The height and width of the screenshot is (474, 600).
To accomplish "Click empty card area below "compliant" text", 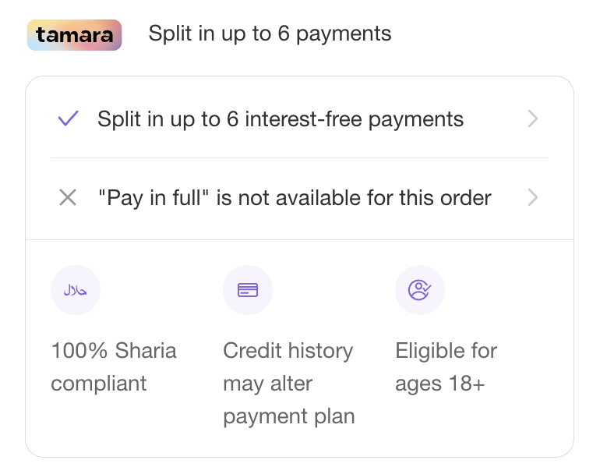I will (109, 425).
